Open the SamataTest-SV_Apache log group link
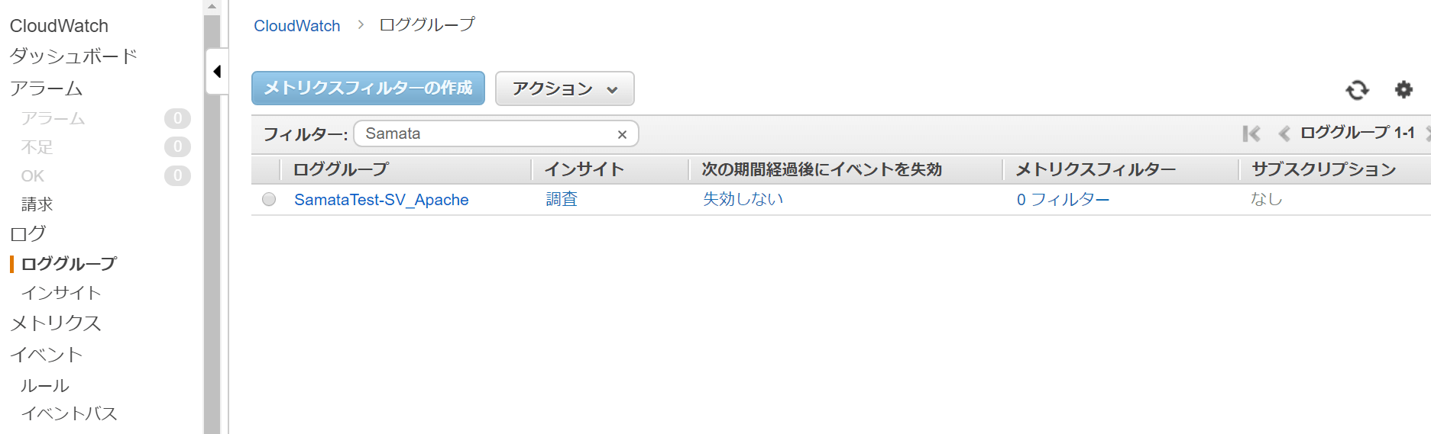 380,200
